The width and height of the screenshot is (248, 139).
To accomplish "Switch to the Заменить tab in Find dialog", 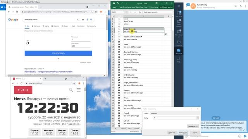I will coord(154,114).
